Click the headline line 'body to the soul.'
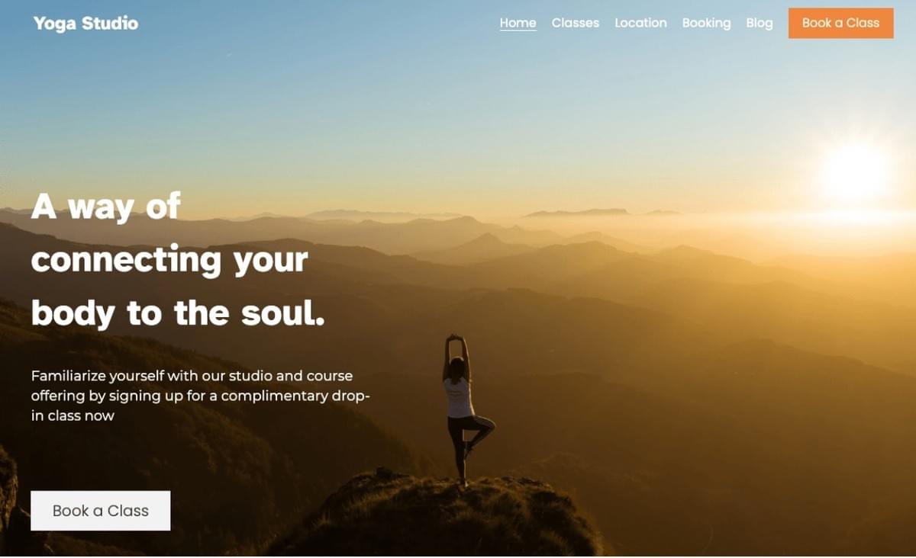 point(178,314)
